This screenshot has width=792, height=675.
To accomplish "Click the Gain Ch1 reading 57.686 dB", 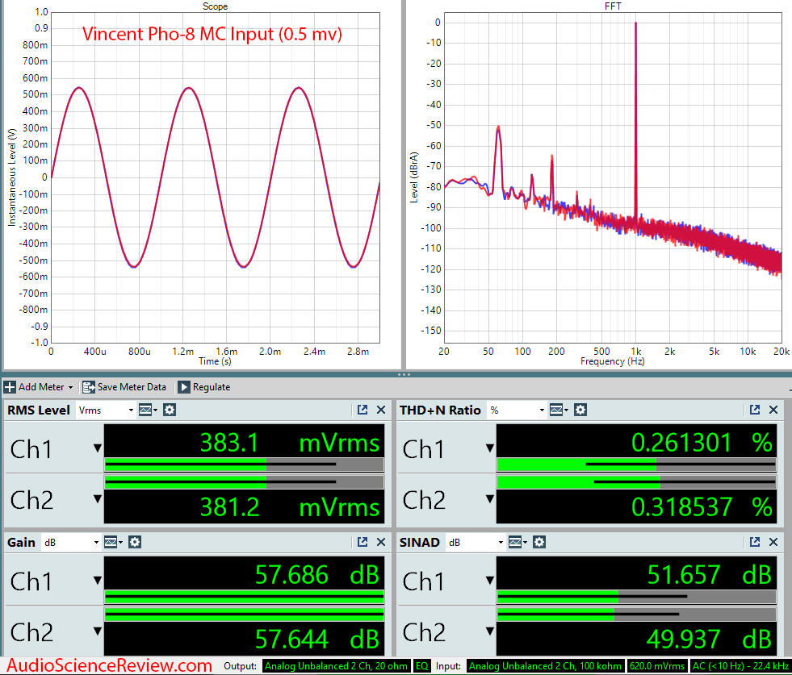I will coord(317,575).
